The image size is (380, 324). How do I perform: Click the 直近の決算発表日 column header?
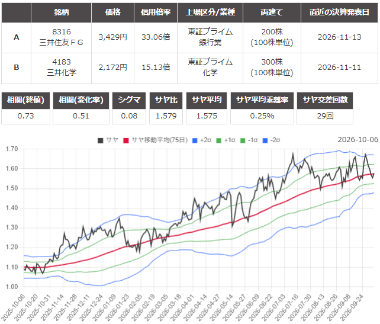[340, 12]
